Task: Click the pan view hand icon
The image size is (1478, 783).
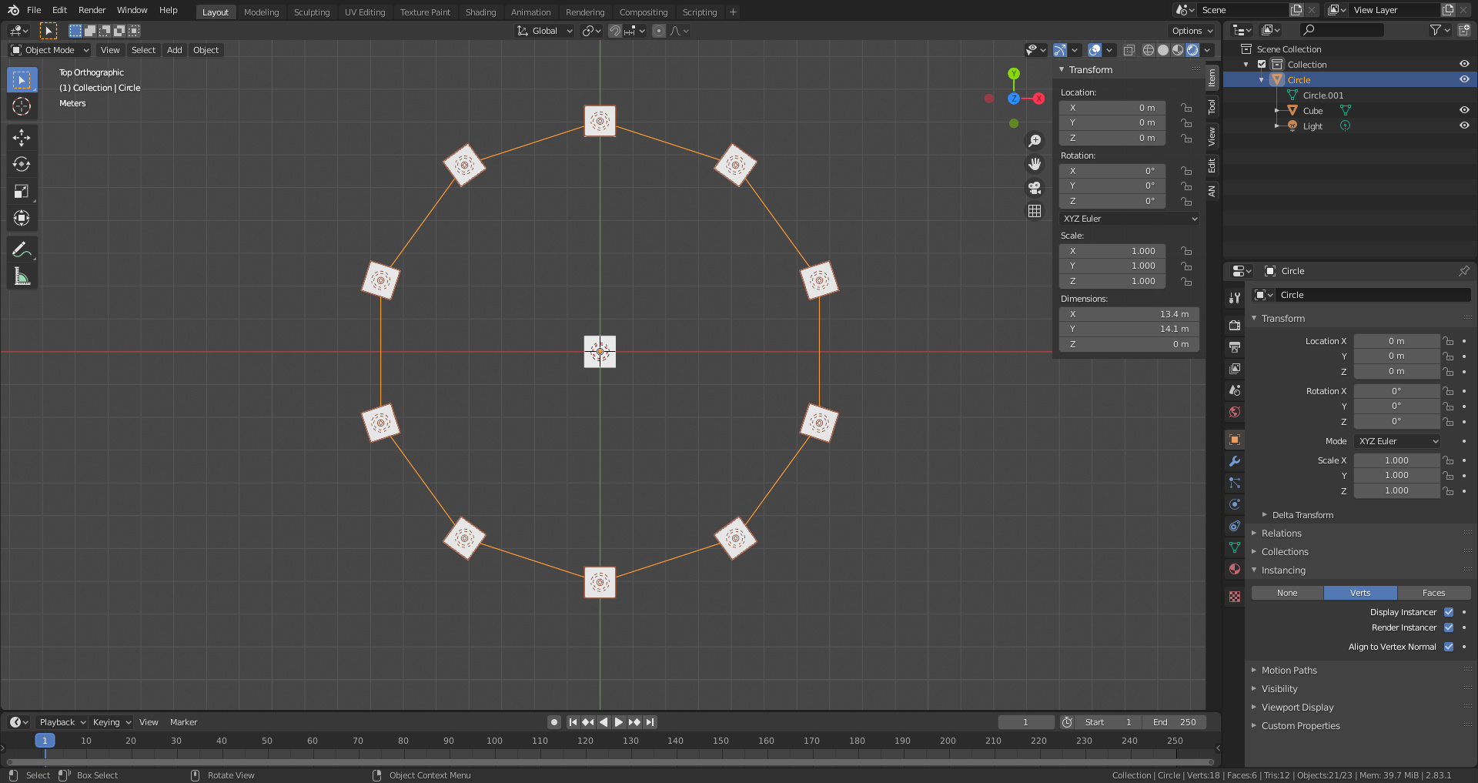Action: (x=1035, y=164)
